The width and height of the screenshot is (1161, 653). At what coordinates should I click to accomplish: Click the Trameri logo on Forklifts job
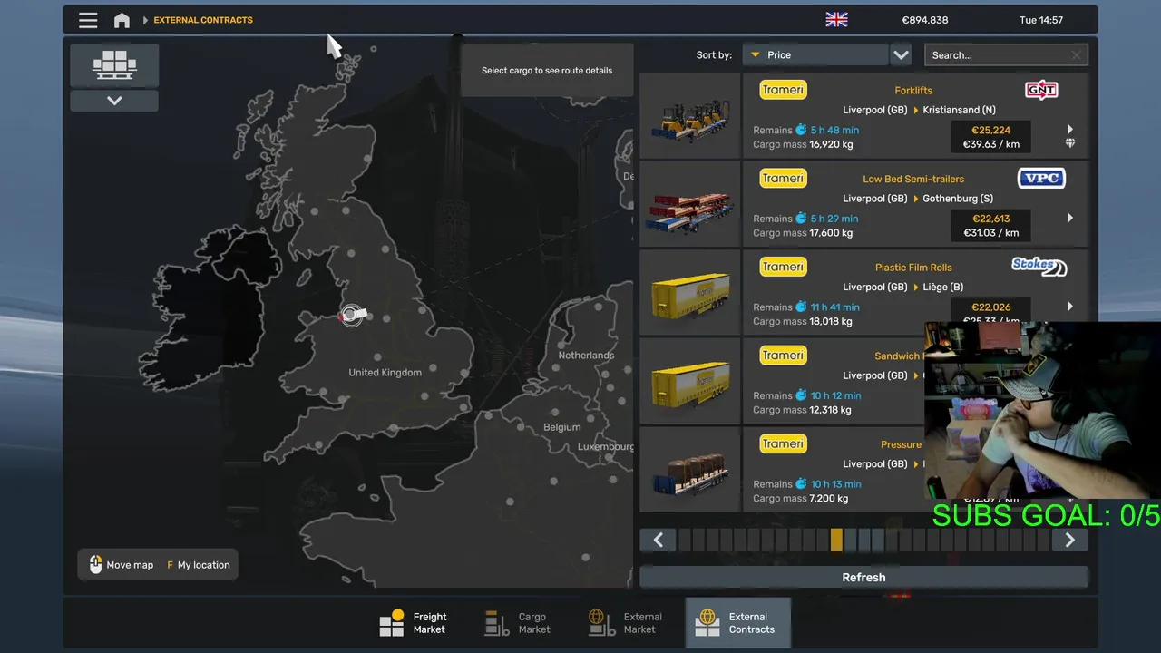point(783,90)
